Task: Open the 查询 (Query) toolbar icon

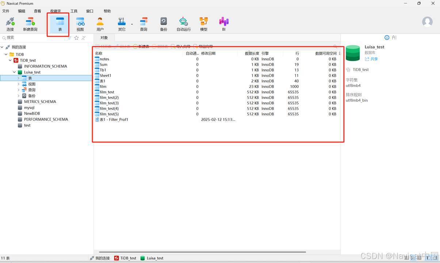Action: (144, 24)
